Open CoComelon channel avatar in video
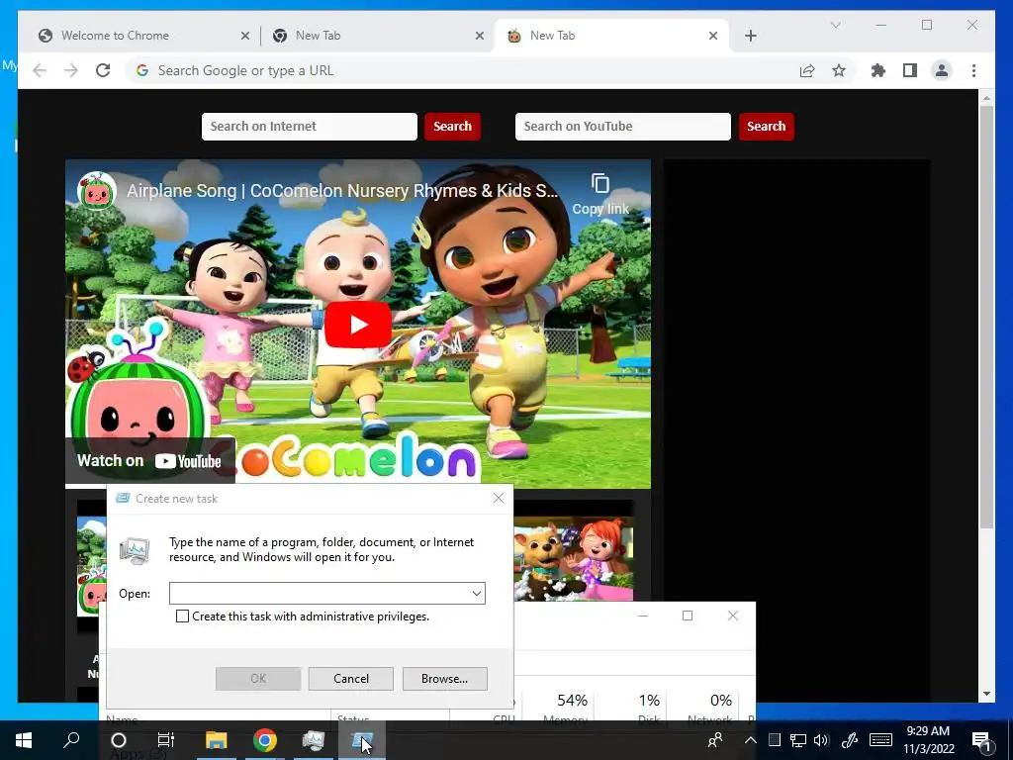Screen dimensions: 1013x760 (x=96, y=191)
